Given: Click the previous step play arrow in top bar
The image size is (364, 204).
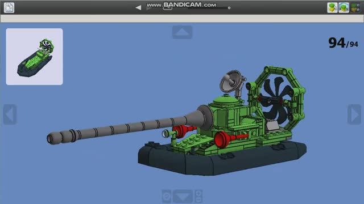Looking at the screenshot, I should pos(138,7).
